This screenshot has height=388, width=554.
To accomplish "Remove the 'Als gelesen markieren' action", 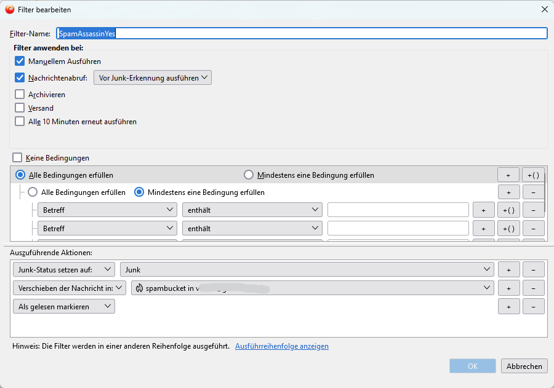I will point(533,307).
